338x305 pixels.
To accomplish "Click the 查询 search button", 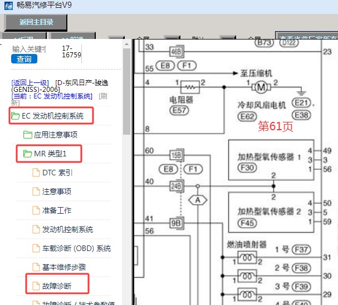I will tap(24, 59).
